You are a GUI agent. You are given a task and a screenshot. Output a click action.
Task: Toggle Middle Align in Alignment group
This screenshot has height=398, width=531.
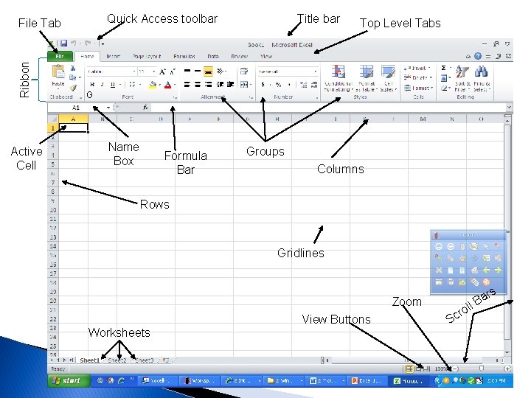pyautogui.click(x=198, y=71)
